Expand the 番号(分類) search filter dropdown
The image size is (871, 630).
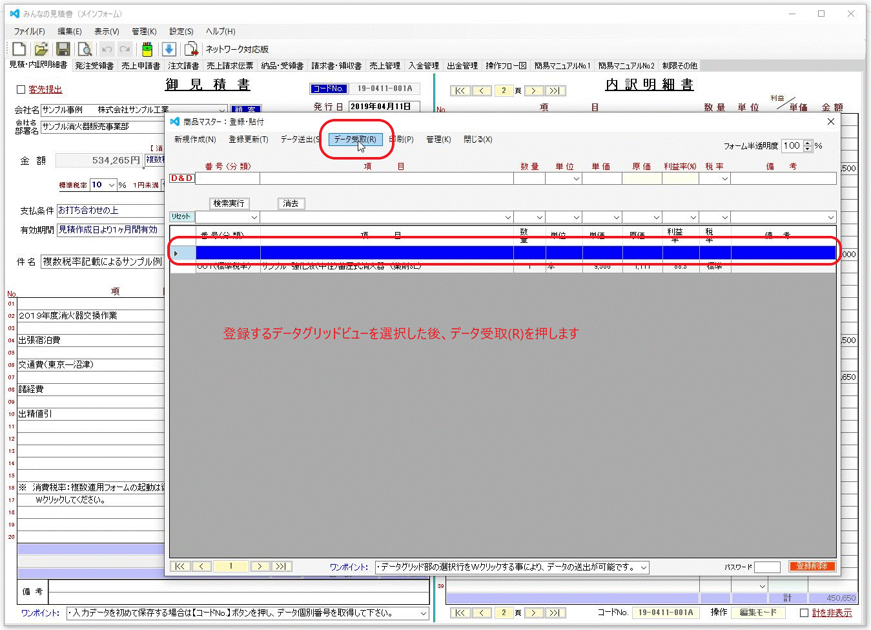click(x=254, y=217)
